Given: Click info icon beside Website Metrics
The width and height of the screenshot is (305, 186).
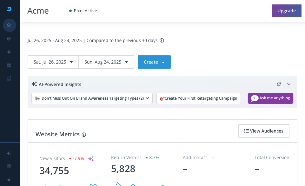Looking at the screenshot, I should click(84, 135).
